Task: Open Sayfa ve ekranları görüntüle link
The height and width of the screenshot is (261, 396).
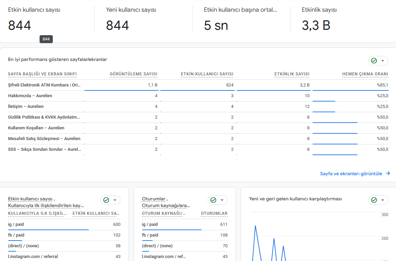Action: coord(351,174)
